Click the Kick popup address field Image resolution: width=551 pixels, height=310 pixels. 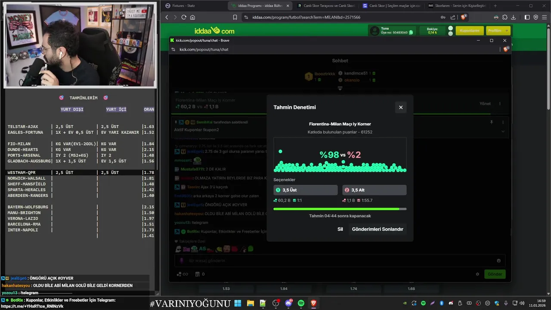click(x=336, y=49)
